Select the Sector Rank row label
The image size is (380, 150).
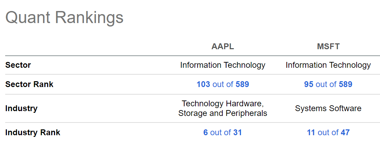29,84
